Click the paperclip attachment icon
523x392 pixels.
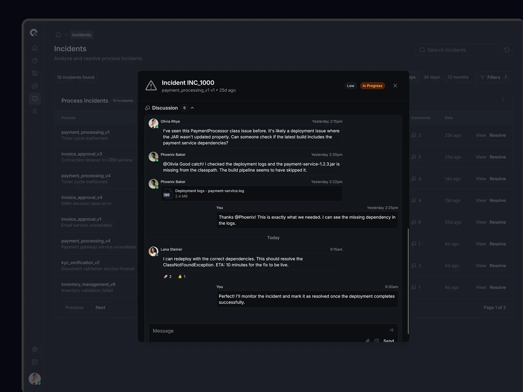367,340
